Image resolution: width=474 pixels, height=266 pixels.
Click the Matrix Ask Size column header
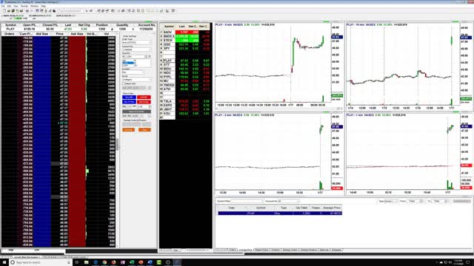pos(77,34)
